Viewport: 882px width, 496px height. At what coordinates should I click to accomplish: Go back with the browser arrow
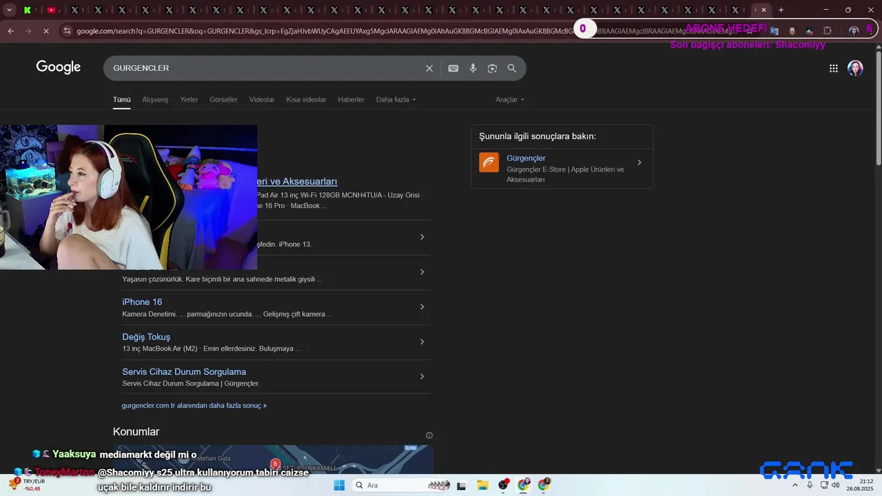click(x=10, y=31)
